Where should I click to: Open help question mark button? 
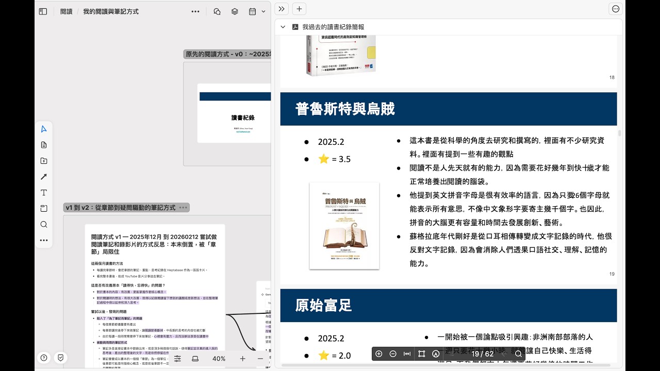point(44,358)
